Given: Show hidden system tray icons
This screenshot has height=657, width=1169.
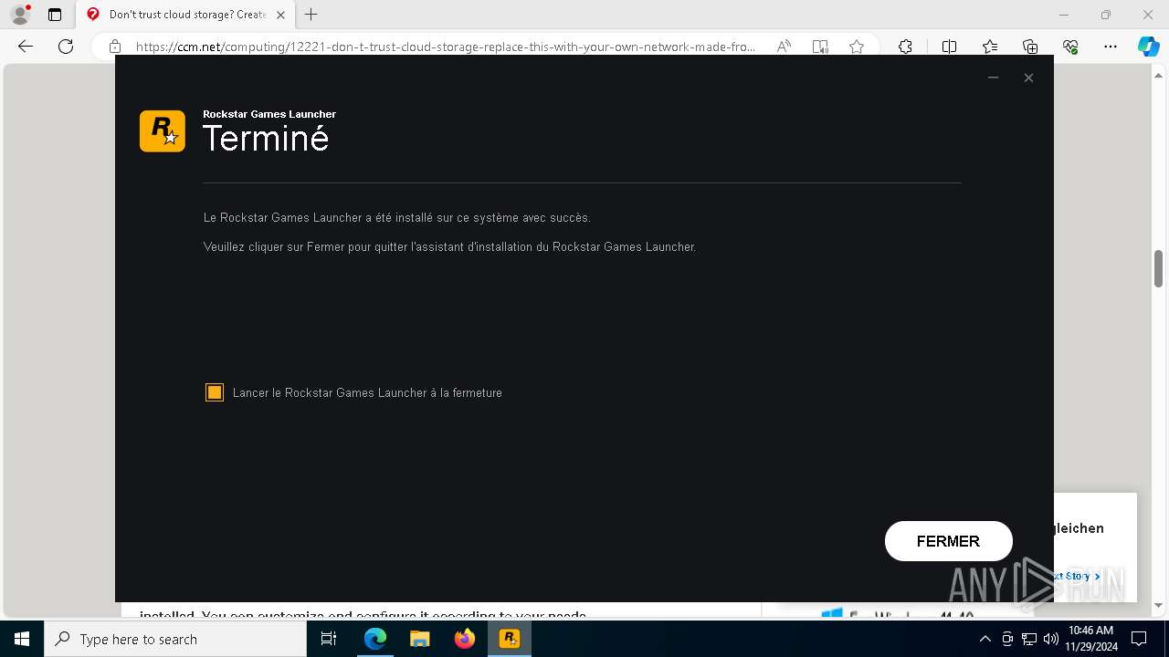Looking at the screenshot, I should click(x=985, y=639).
